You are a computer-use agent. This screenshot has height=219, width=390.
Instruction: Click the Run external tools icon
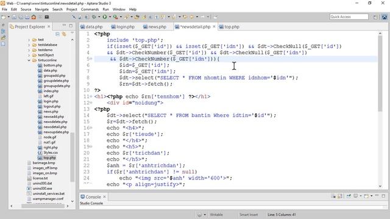click(115, 17)
